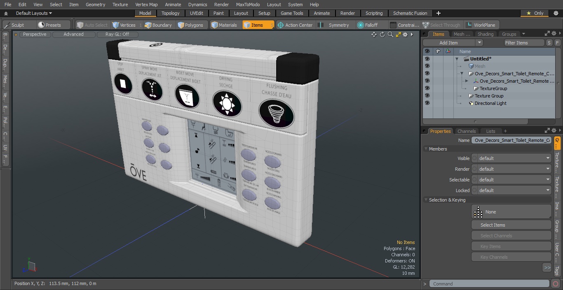Click the record button beside Command field
The height and width of the screenshot is (290, 563).
click(x=556, y=283)
